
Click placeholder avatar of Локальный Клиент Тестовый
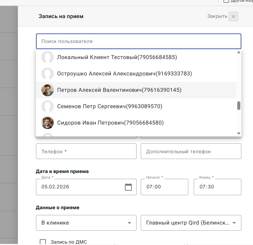[48, 57]
